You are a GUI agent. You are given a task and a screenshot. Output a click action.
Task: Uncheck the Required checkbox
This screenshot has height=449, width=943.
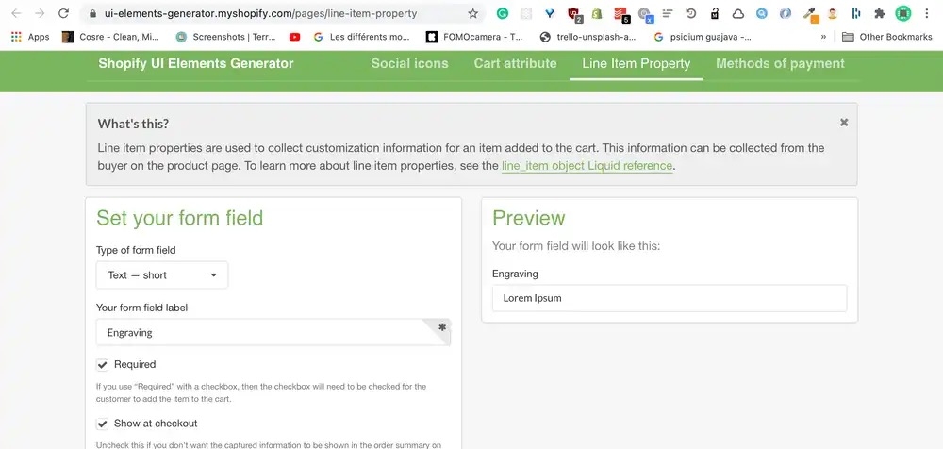pos(103,365)
